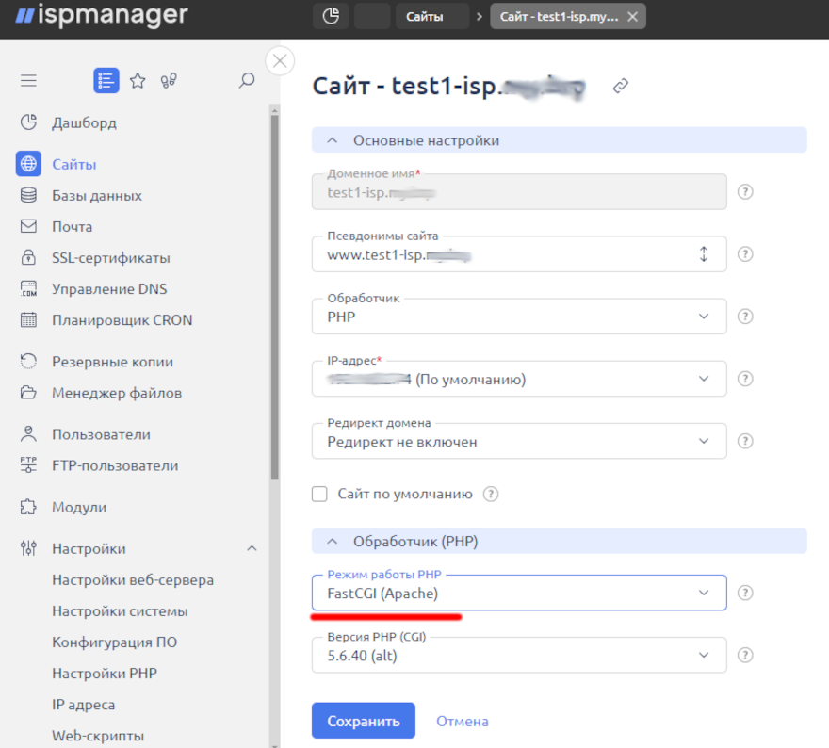Click the Псевдонимы сайта input field

(x=504, y=254)
